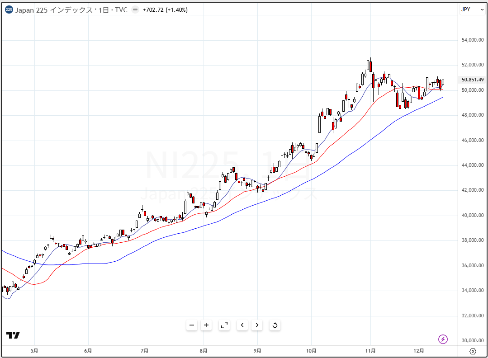488x358 pixels.
Task: Click the 54,000.00 price scale label
Action: 472,40
